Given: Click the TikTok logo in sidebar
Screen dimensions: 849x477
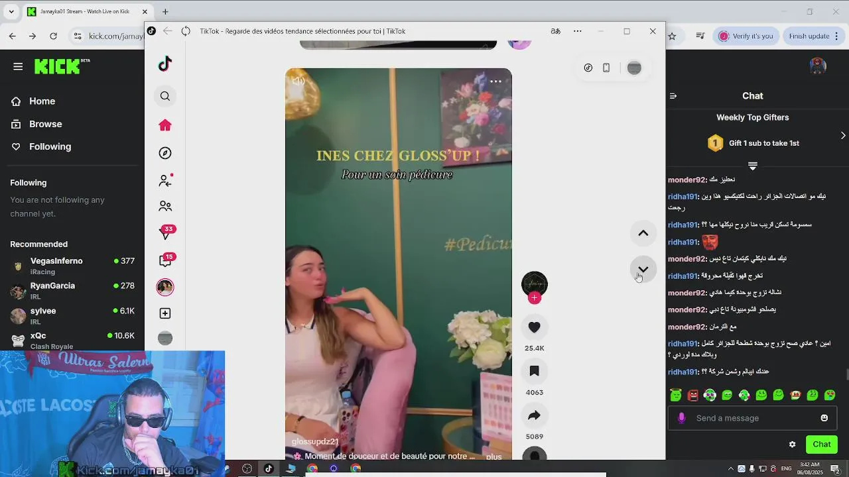Looking at the screenshot, I should click(165, 64).
